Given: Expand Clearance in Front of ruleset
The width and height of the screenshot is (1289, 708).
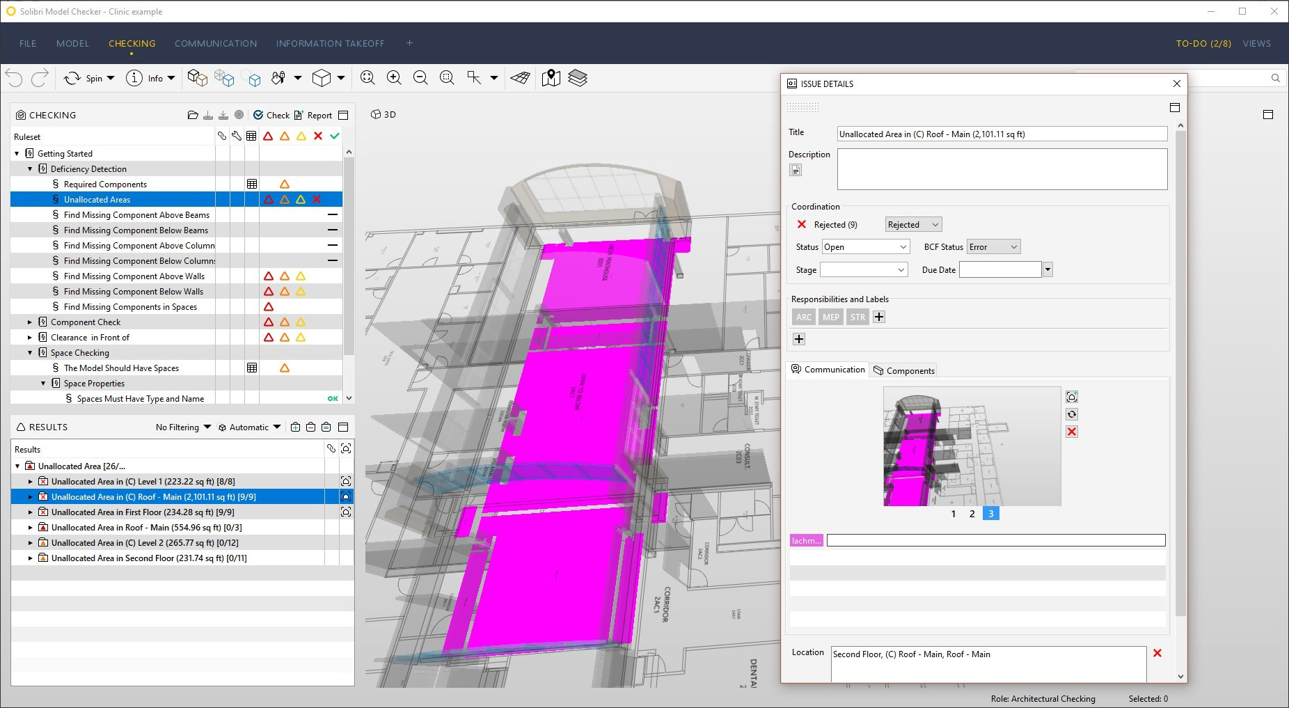Looking at the screenshot, I should (30, 337).
